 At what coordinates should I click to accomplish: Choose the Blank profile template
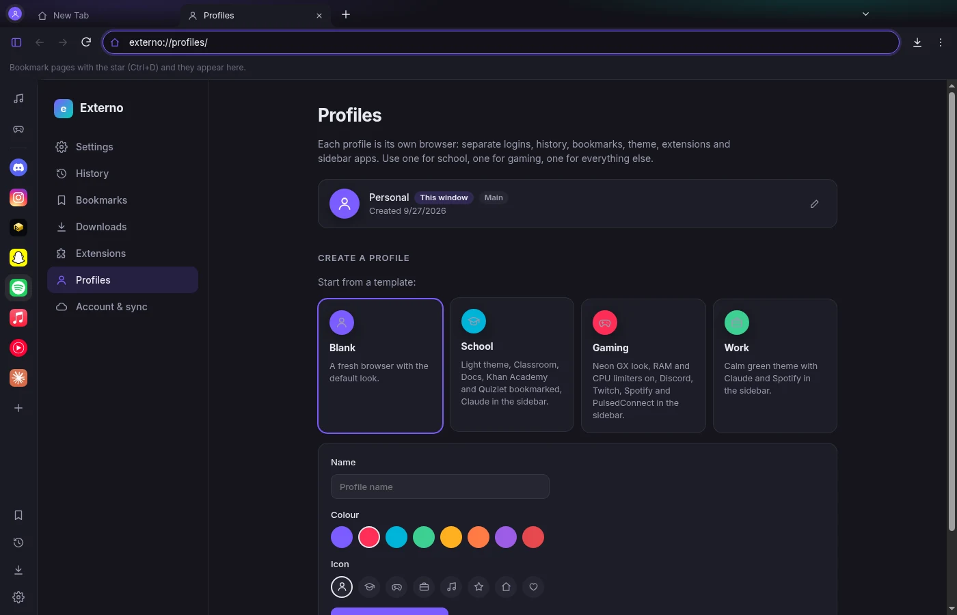(381, 366)
